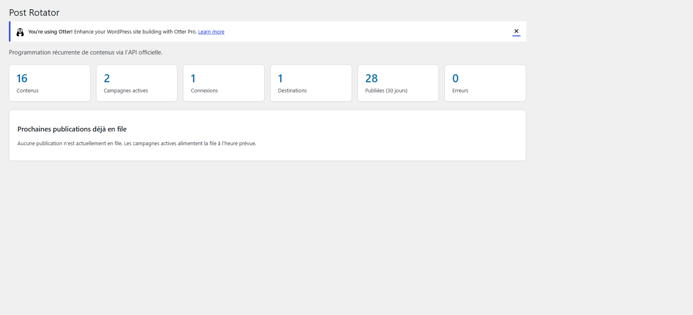
Task: Dismiss the Otter notice with the X icon
Action: click(x=516, y=31)
